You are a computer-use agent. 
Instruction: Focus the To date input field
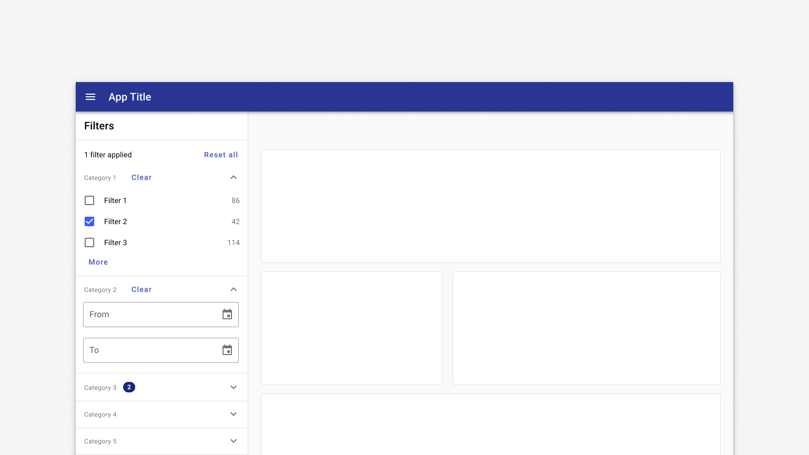click(161, 350)
